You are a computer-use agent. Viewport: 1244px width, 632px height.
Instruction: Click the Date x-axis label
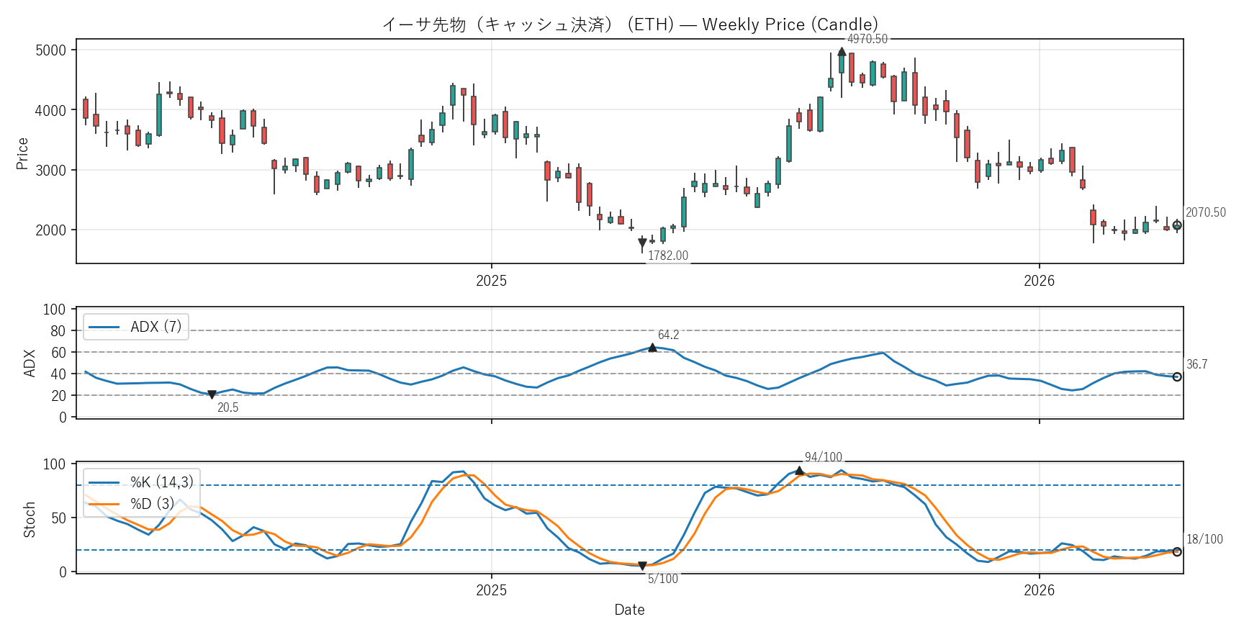629,610
